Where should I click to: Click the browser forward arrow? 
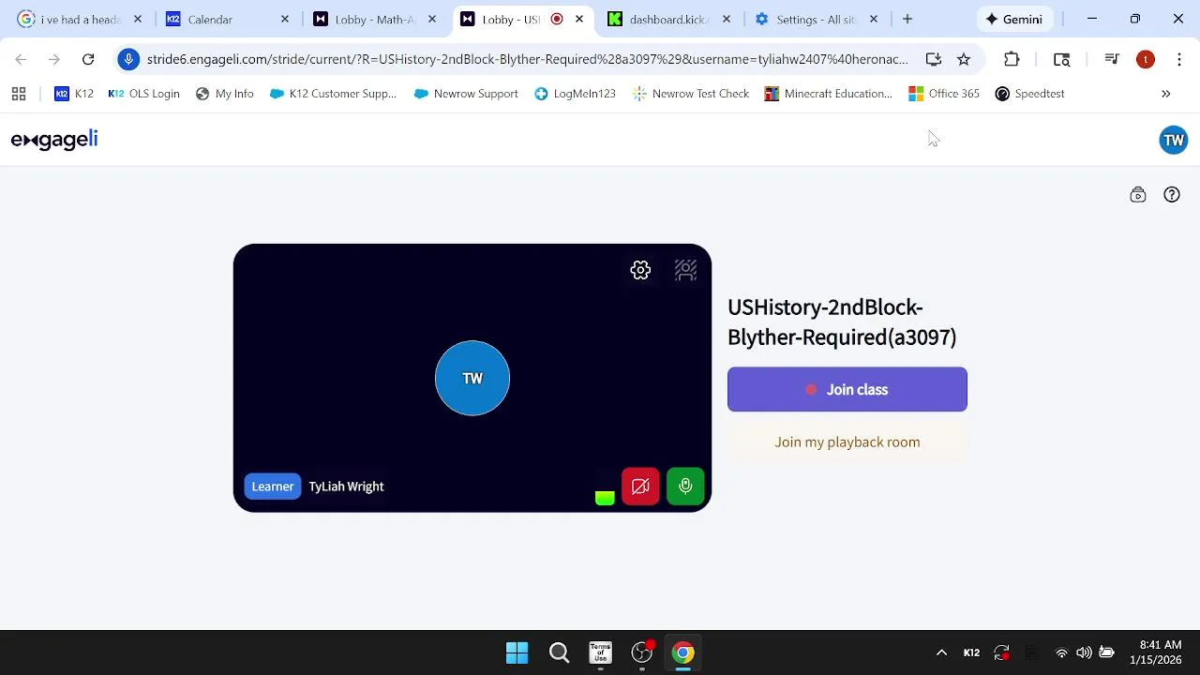54,59
